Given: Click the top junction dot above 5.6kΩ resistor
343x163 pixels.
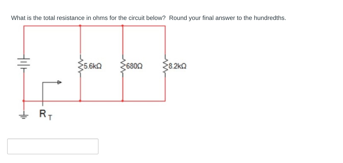Looking at the screenshot, I should 81,26.
